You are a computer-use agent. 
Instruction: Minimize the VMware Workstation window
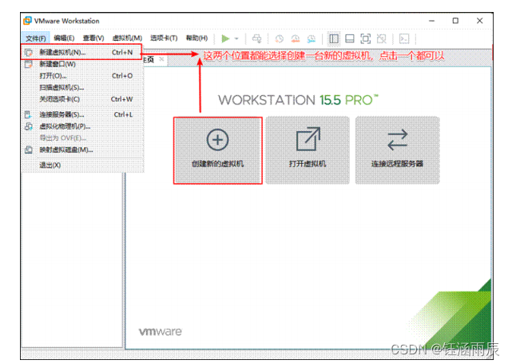pyautogui.click(x=431, y=21)
